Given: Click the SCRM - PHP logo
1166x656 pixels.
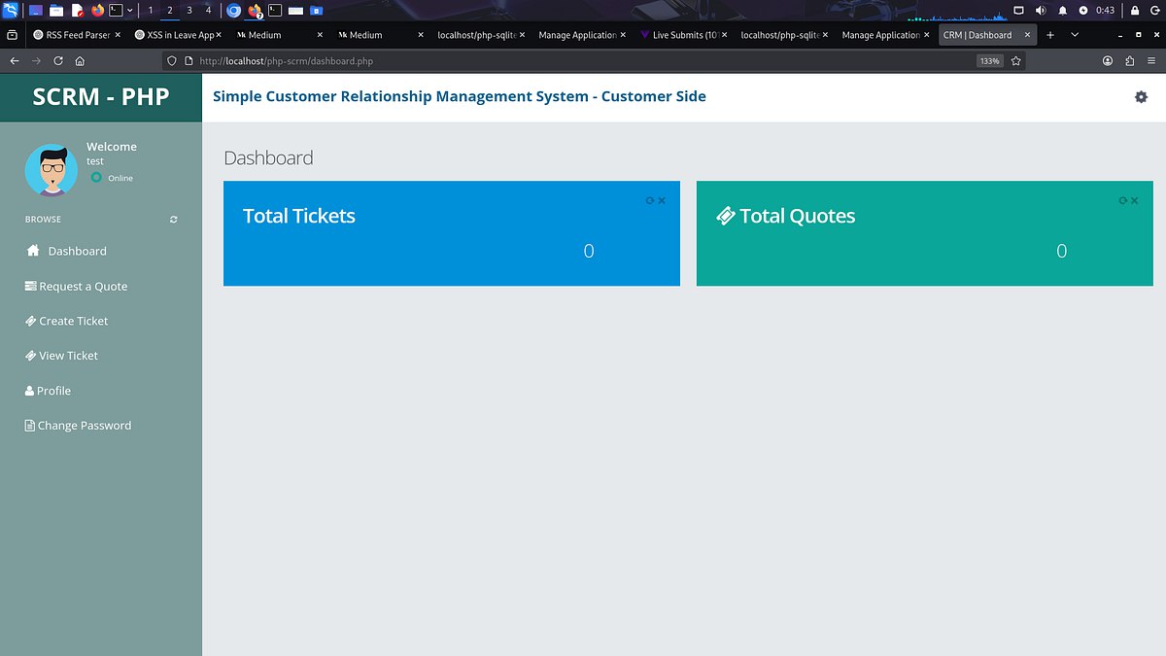Looking at the screenshot, I should pyautogui.click(x=101, y=97).
